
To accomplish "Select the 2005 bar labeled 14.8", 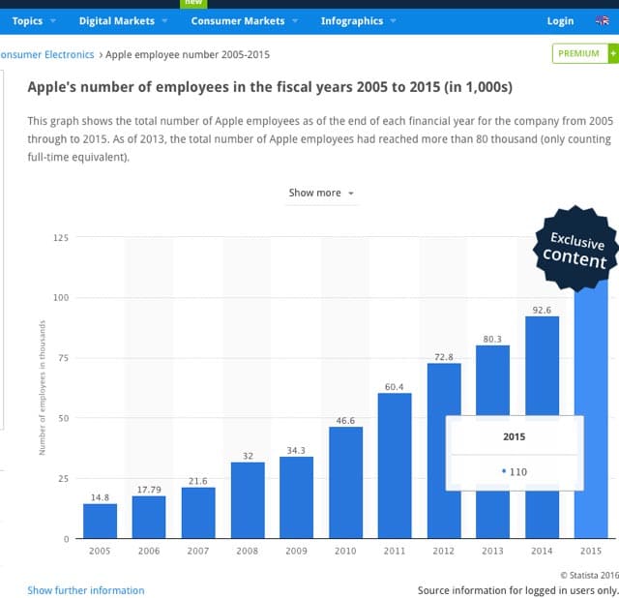I will point(100,521).
